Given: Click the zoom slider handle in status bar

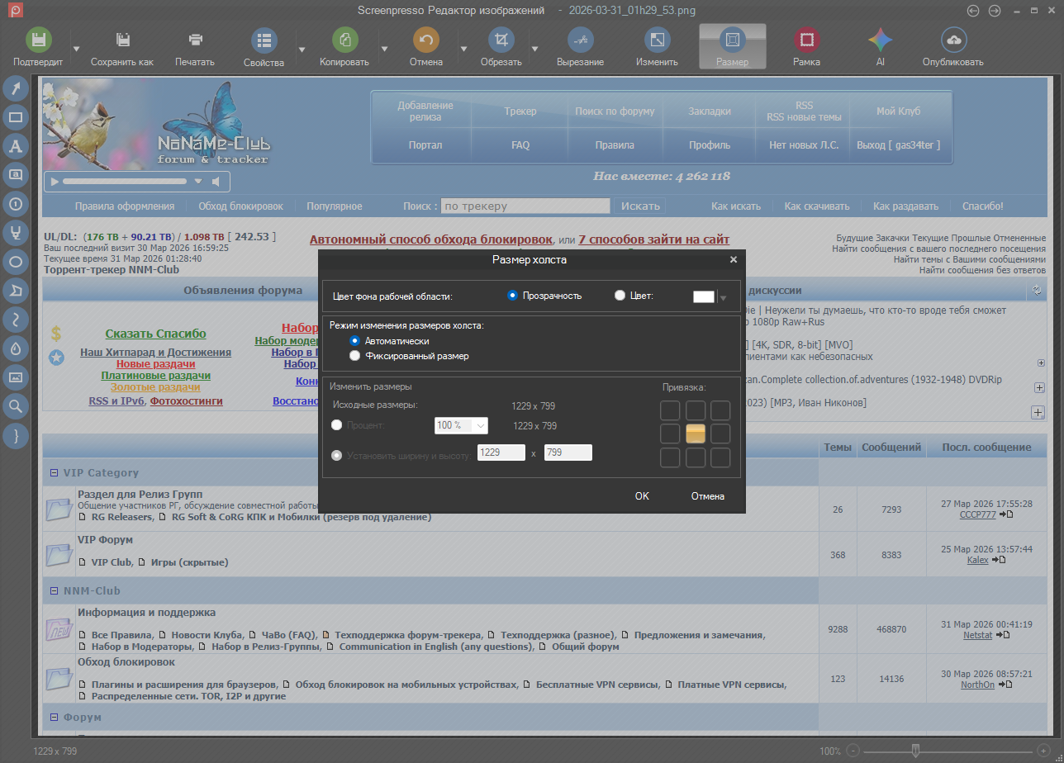Looking at the screenshot, I should (x=915, y=751).
